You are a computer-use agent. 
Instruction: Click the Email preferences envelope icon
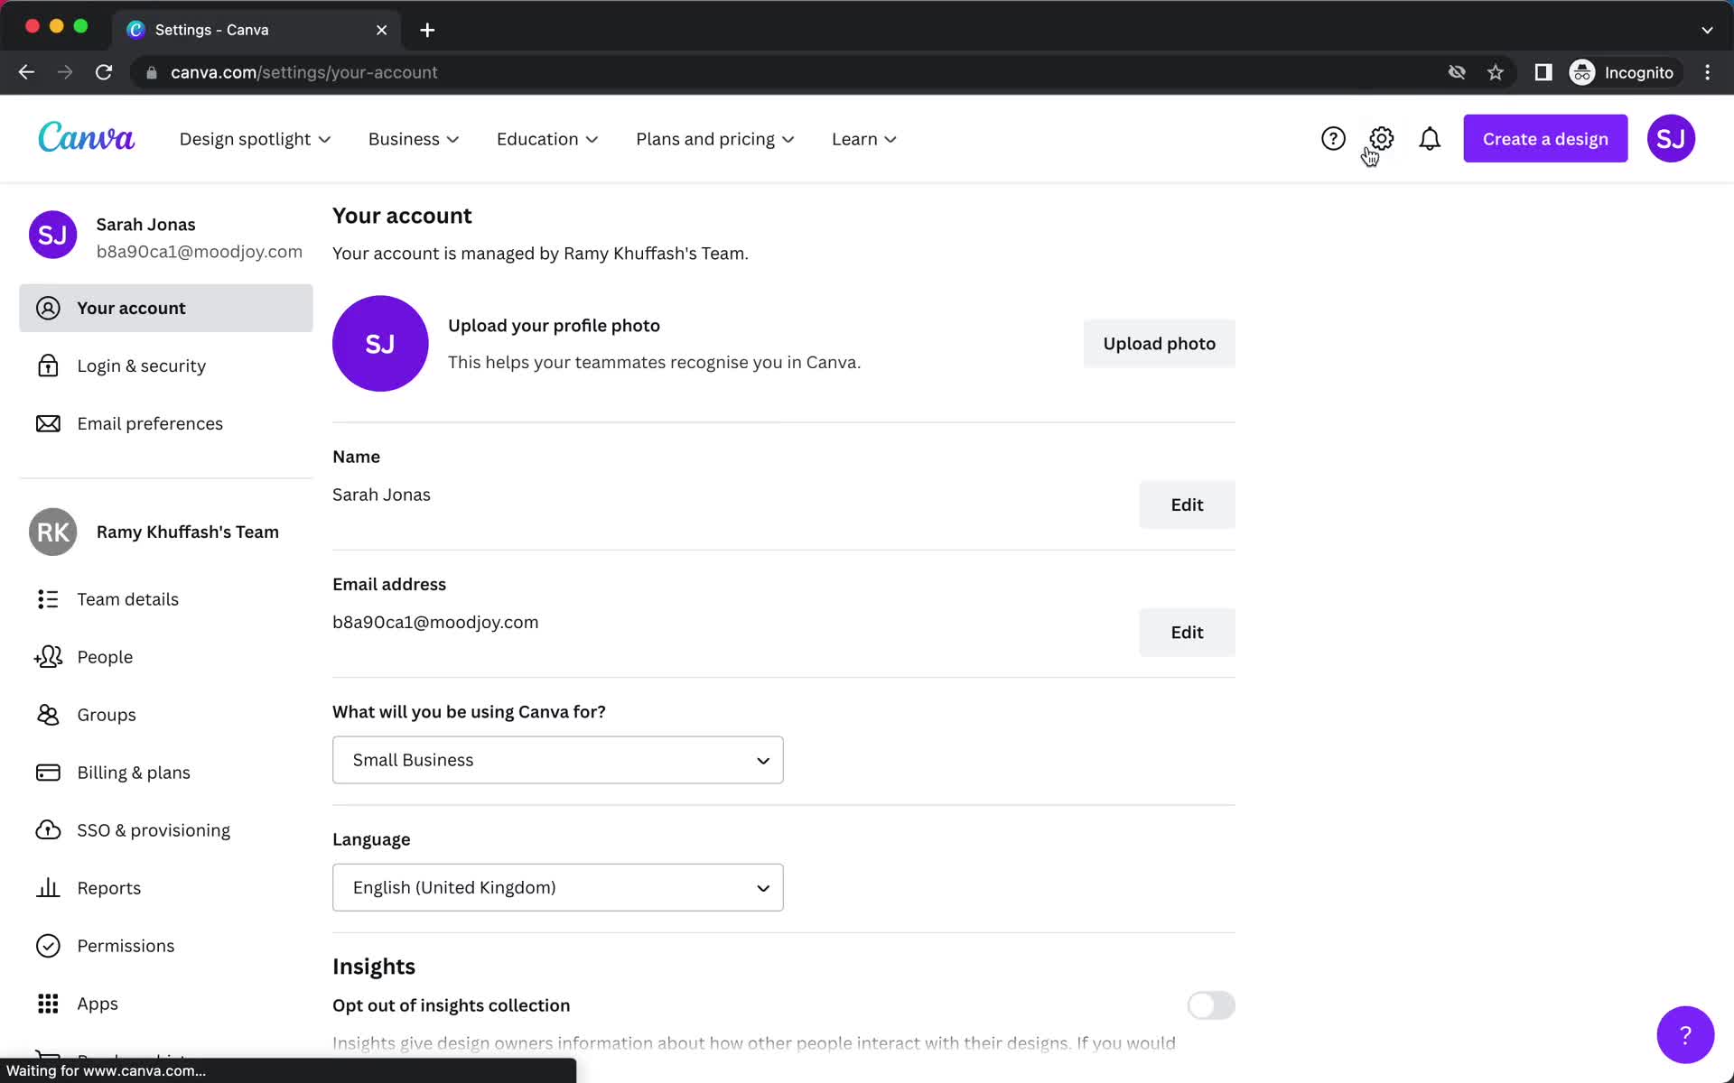pyautogui.click(x=48, y=423)
